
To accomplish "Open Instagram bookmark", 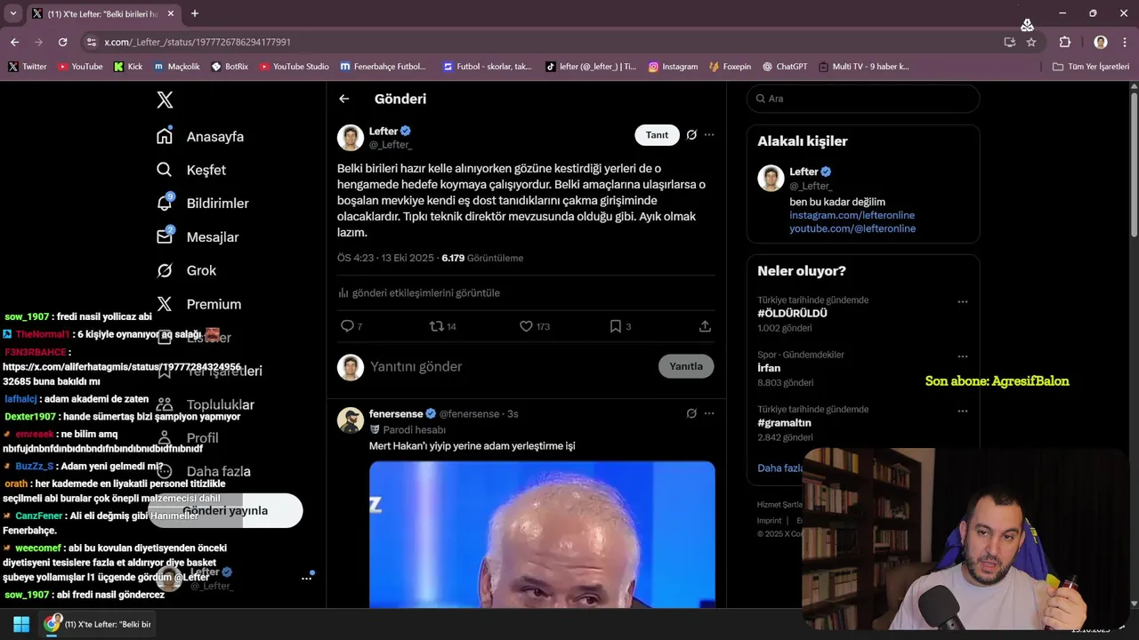I will (x=673, y=67).
